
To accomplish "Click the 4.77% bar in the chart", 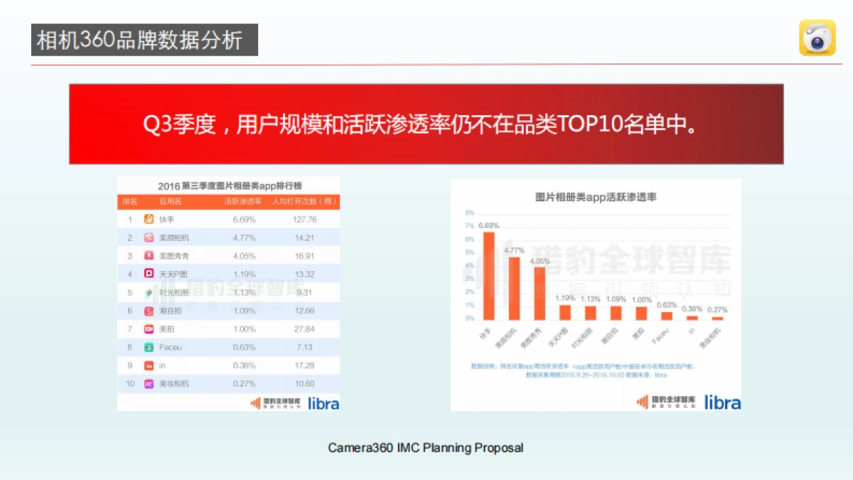I will 514,288.
